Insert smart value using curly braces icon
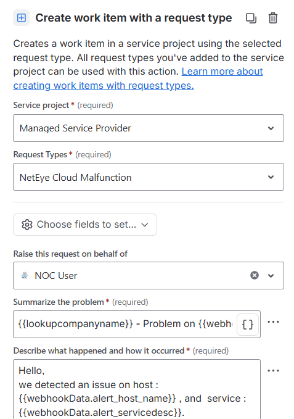 (248, 325)
